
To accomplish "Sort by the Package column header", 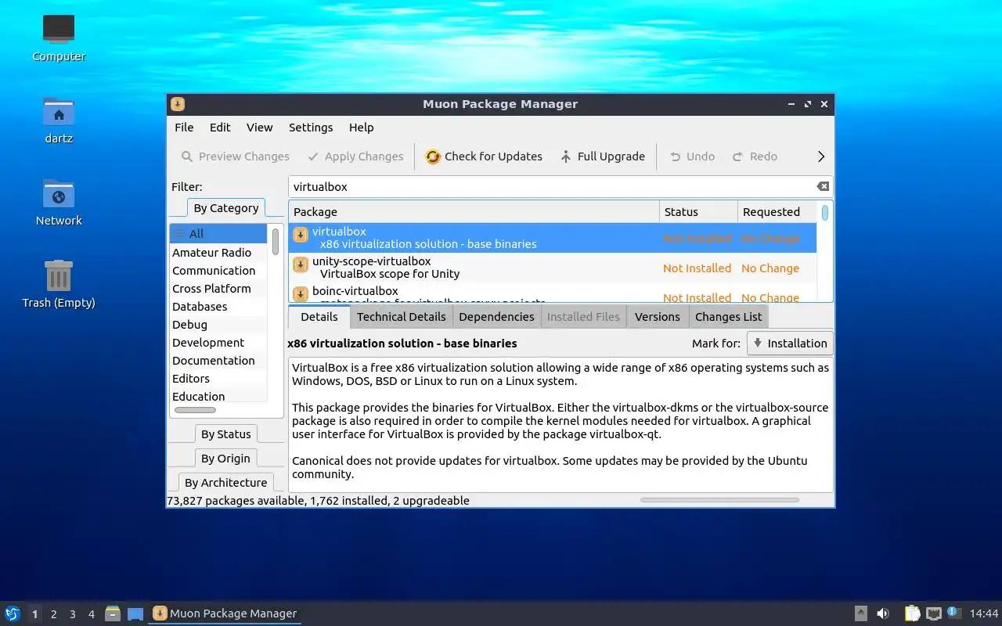I will click(474, 212).
